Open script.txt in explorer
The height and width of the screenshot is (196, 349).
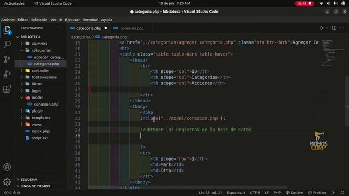click(x=40, y=138)
